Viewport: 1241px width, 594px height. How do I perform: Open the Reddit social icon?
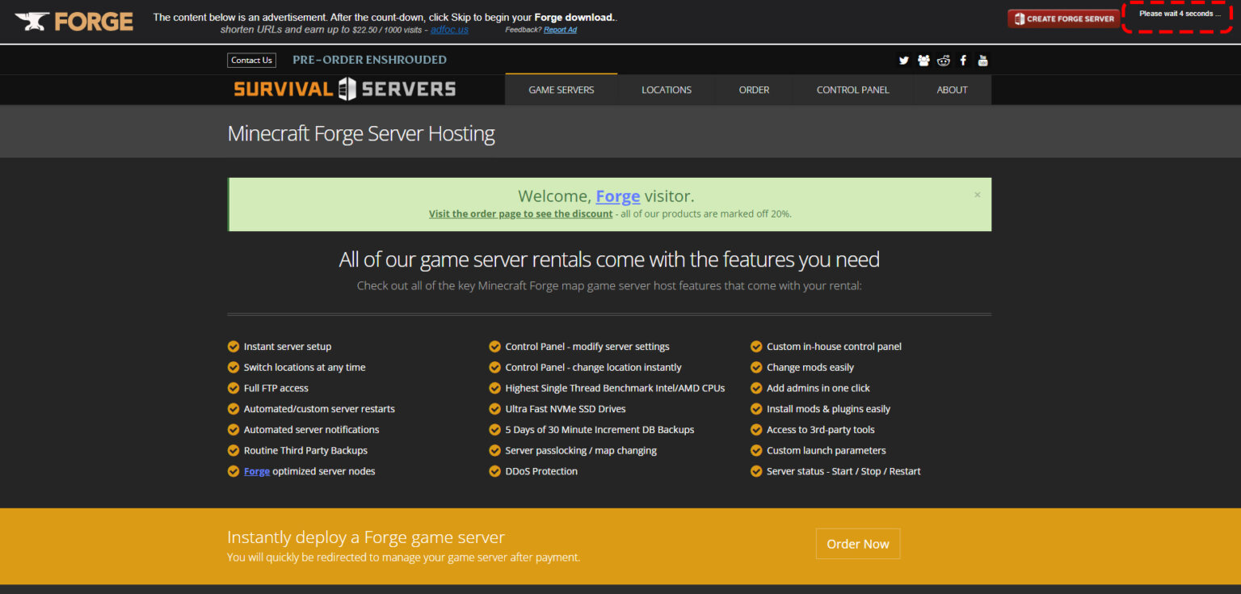pyautogui.click(x=943, y=60)
